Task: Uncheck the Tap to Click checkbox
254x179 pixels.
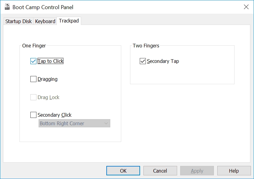Action: coord(33,61)
